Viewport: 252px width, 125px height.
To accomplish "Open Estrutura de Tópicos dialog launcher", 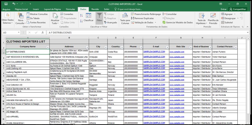I will pyautogui.click(x=242, y=27).
